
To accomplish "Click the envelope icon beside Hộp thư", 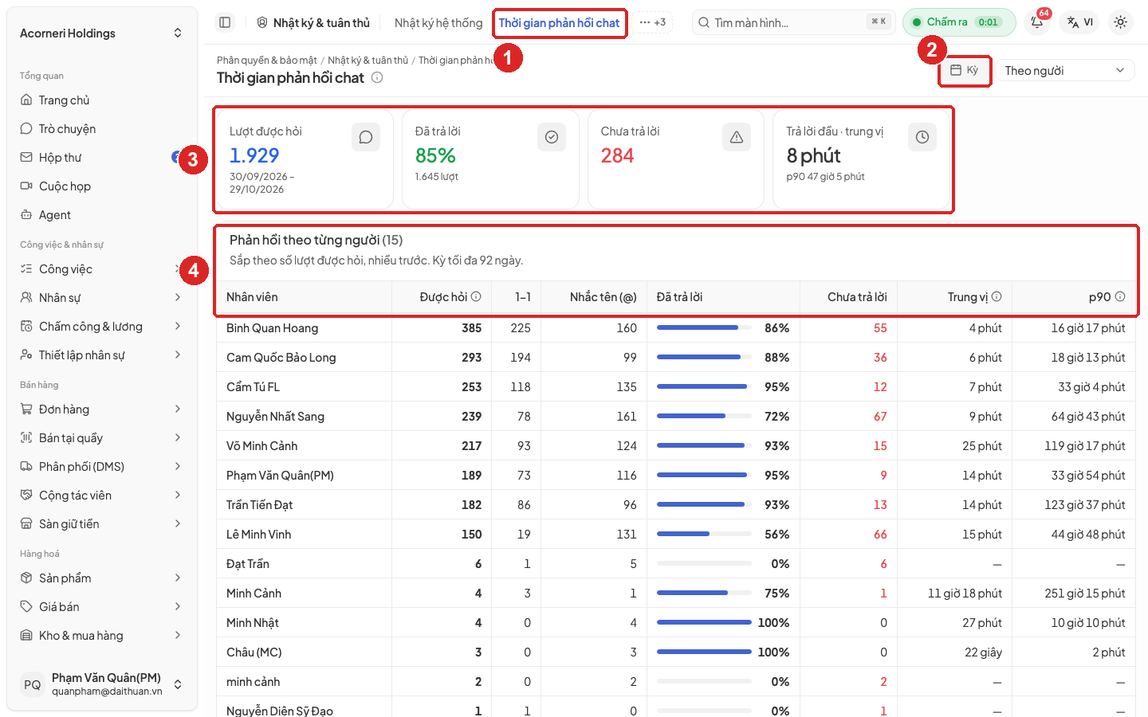I will [26, 158].
